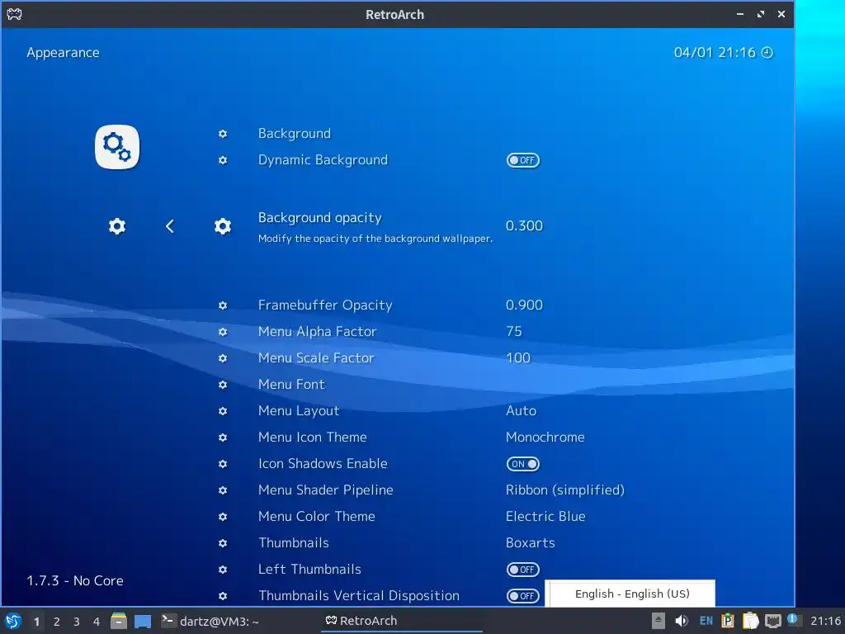Click the large Settings gears icon tile
845x634 pixels.
click(x=117, y=147)
